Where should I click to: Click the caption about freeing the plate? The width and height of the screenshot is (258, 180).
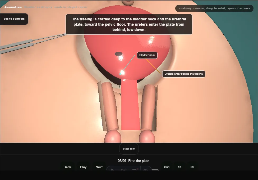pyautogui.click(x=129, y=24)
